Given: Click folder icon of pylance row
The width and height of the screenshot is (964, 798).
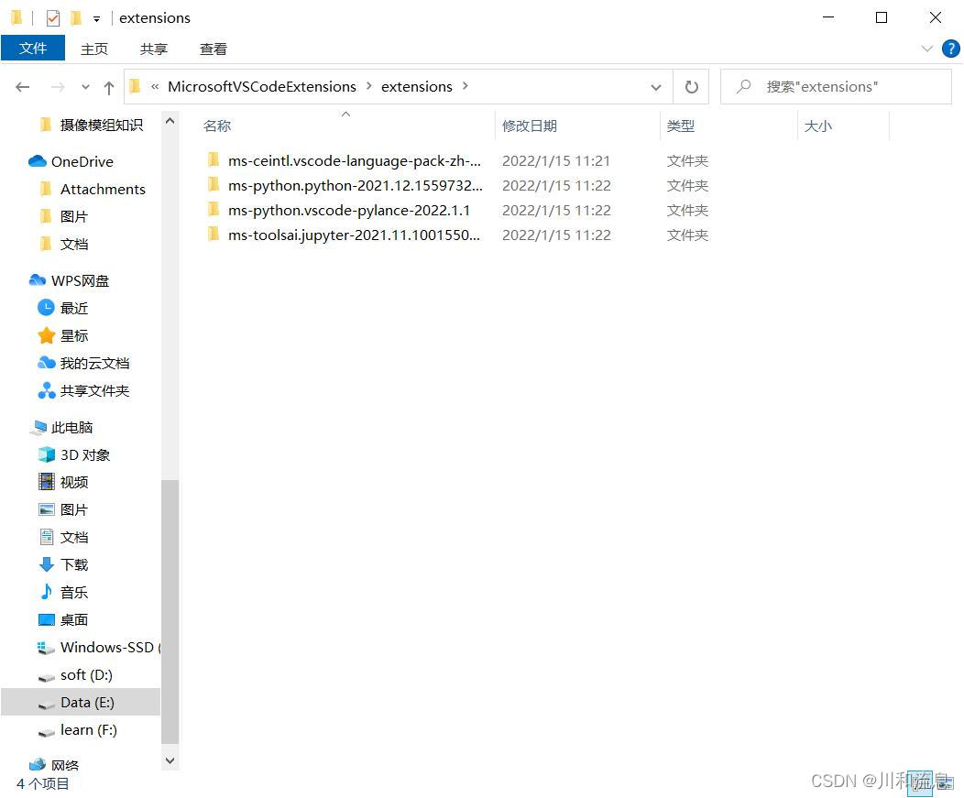Looking at the screenshot, I should click(214, 210).
